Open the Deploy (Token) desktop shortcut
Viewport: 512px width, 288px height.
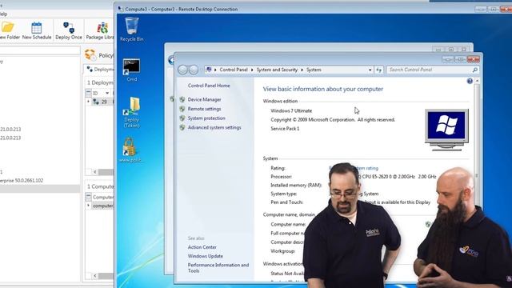131,112
